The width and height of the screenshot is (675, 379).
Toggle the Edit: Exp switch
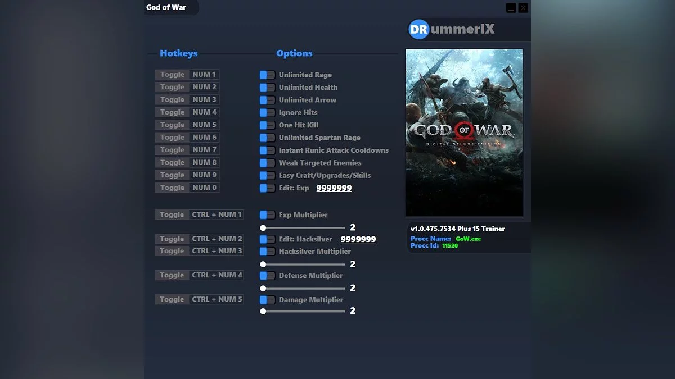pyautogui.click(x=267, y=188)
